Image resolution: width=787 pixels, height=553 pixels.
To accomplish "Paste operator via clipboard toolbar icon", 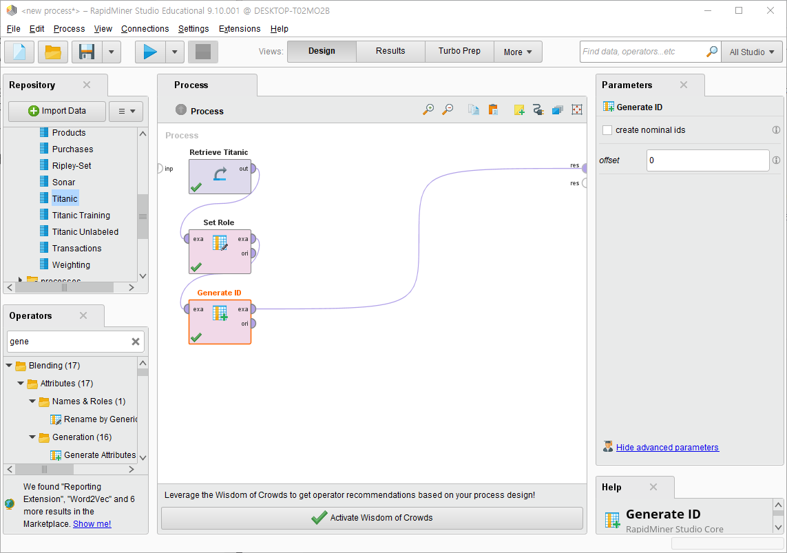I will tap(493, 109).
